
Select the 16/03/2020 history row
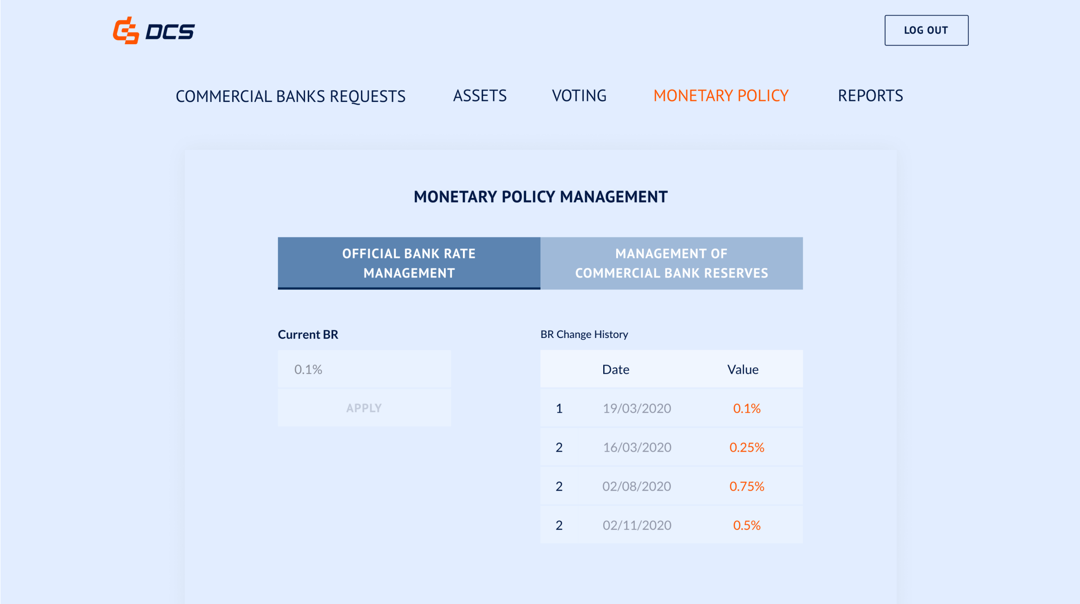coord(636,447)
